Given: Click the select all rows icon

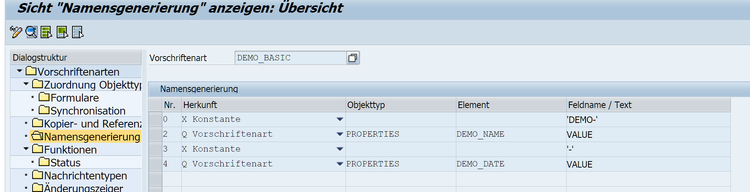Looking at the screenshot, I should (46, 32).
